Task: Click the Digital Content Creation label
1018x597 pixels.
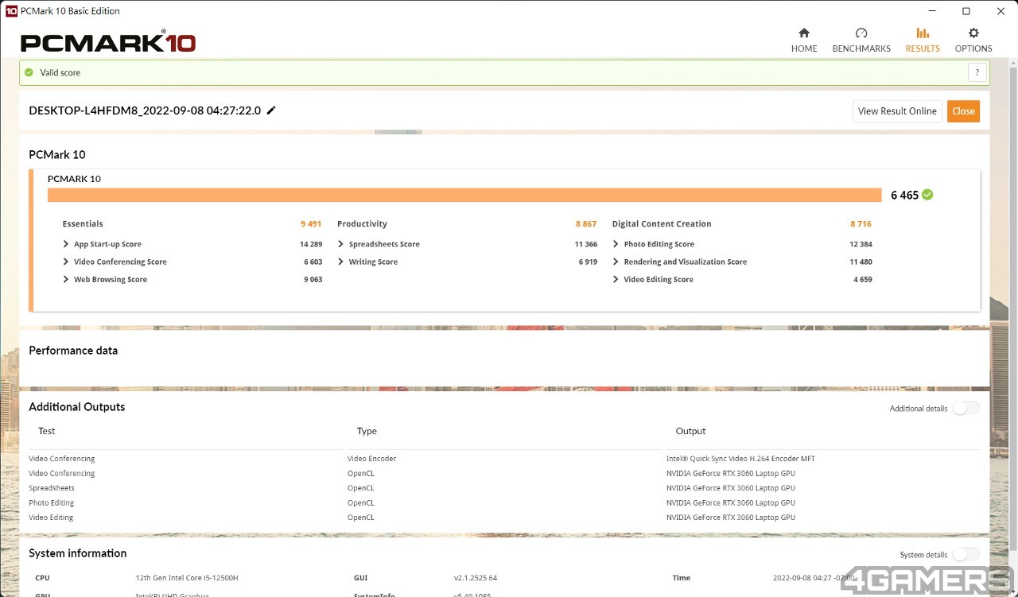Action: 662,224
